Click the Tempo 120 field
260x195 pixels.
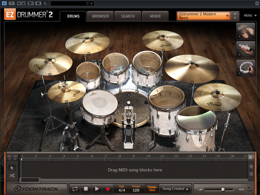(136, 190)
